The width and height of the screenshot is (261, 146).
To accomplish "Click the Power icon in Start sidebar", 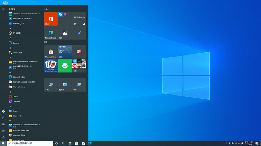I will [3, 137].
